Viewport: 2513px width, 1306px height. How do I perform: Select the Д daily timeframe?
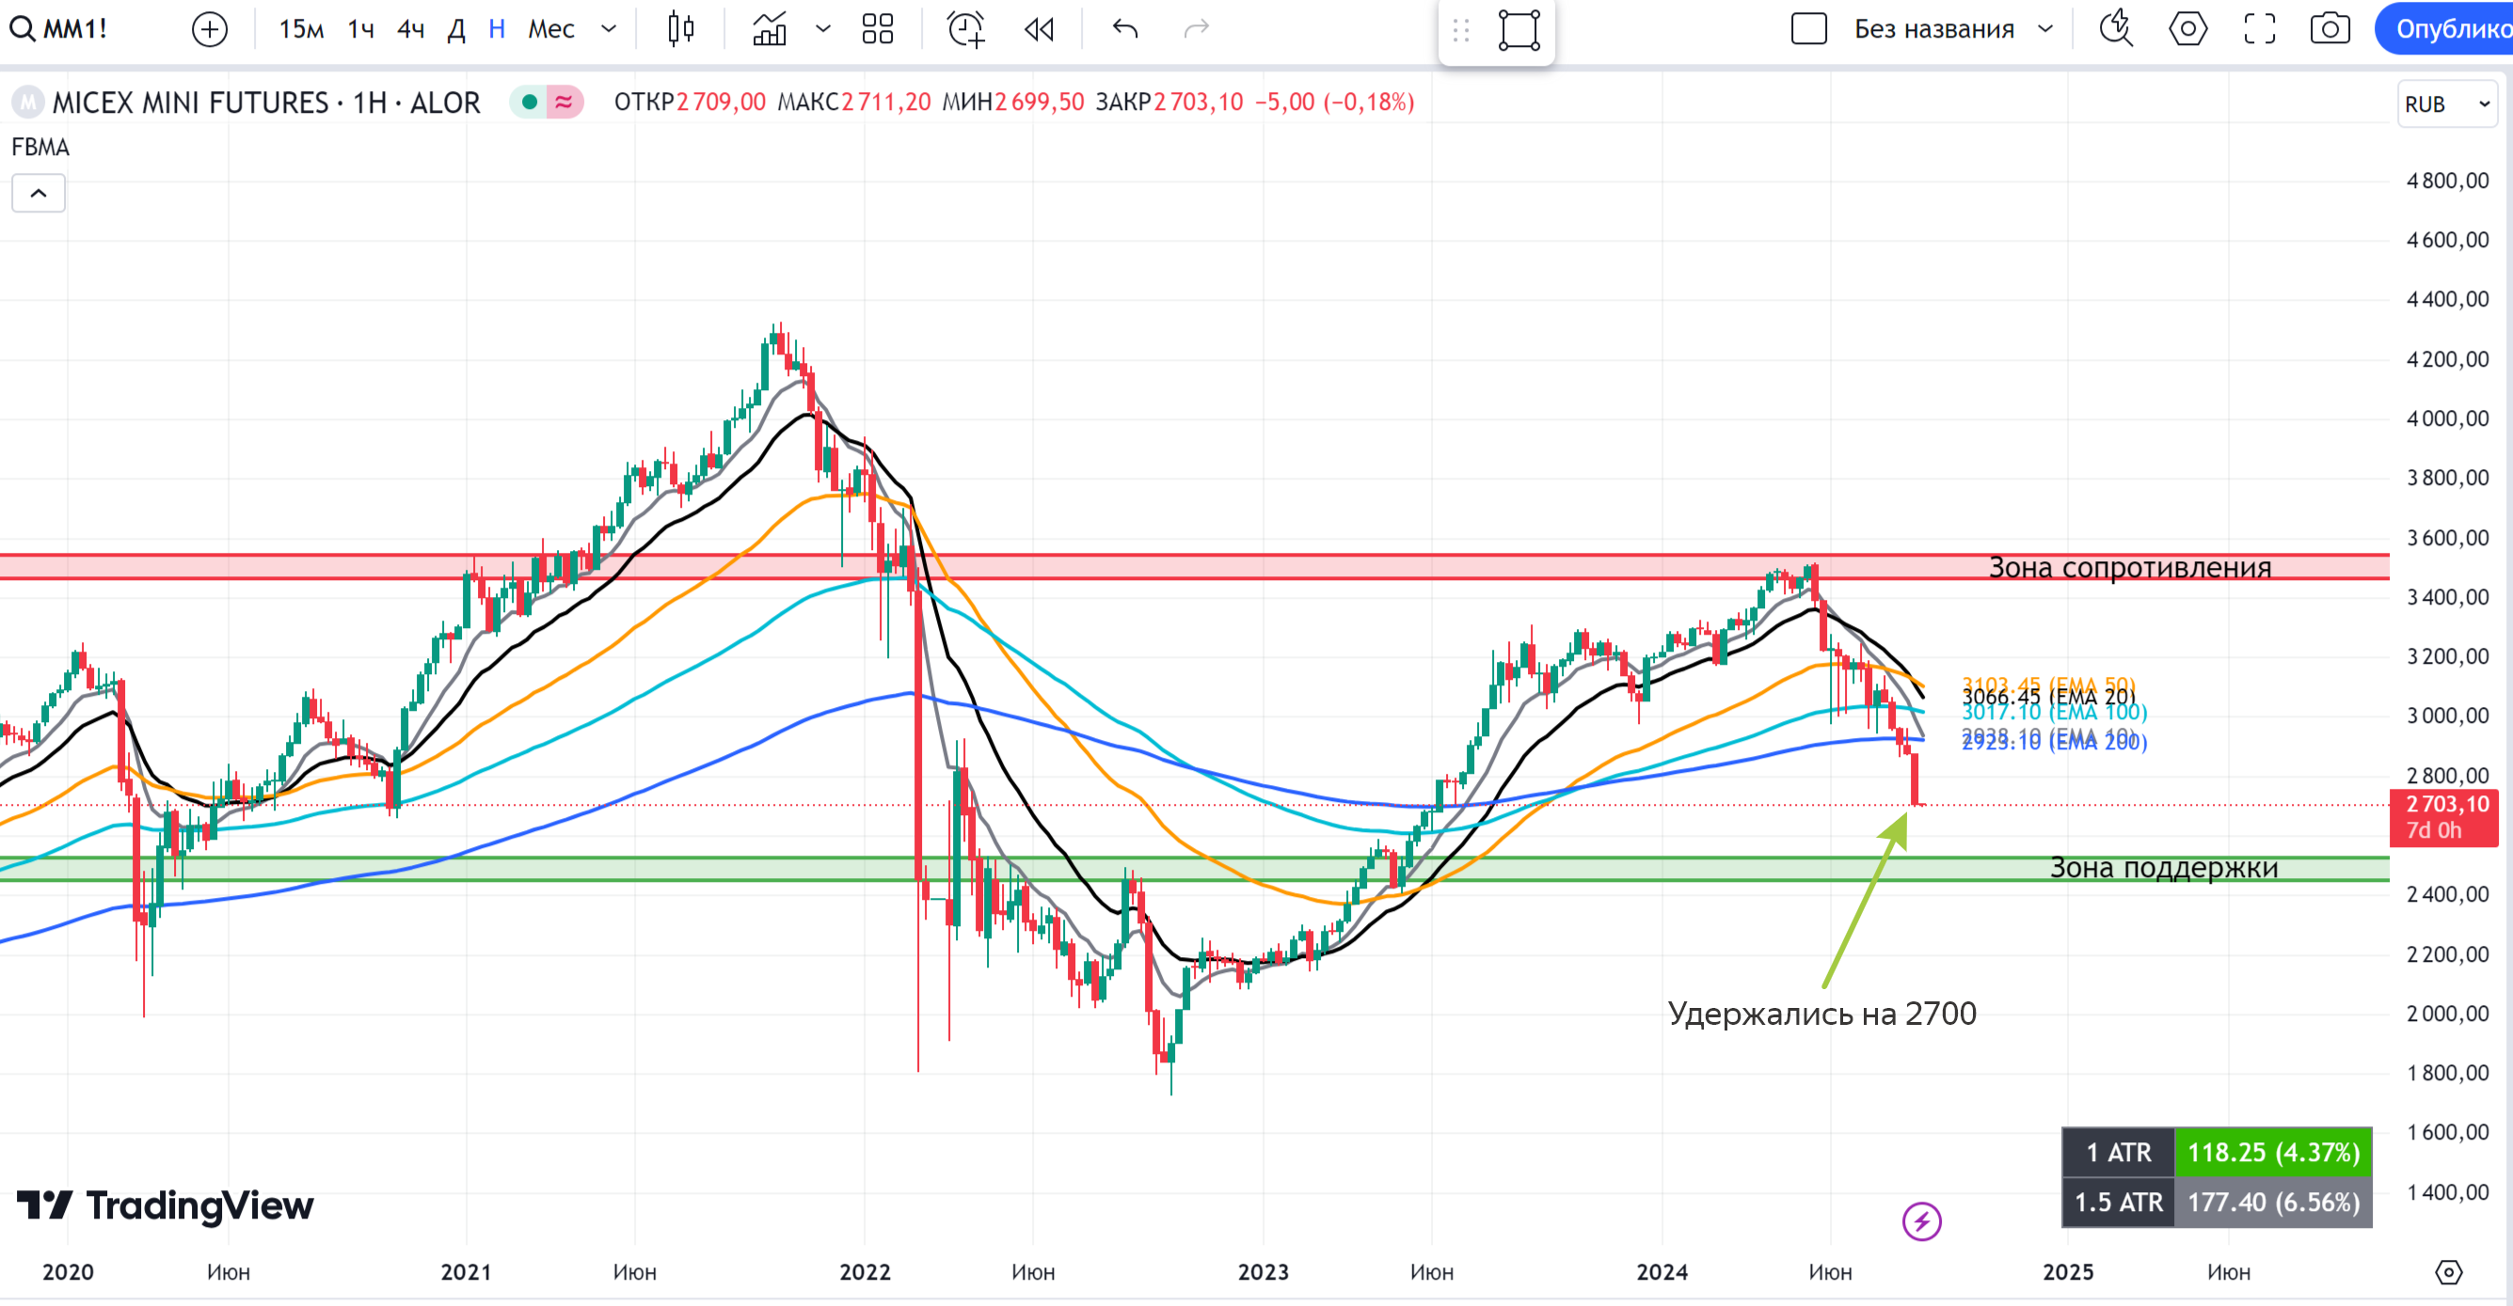(455, 29)
